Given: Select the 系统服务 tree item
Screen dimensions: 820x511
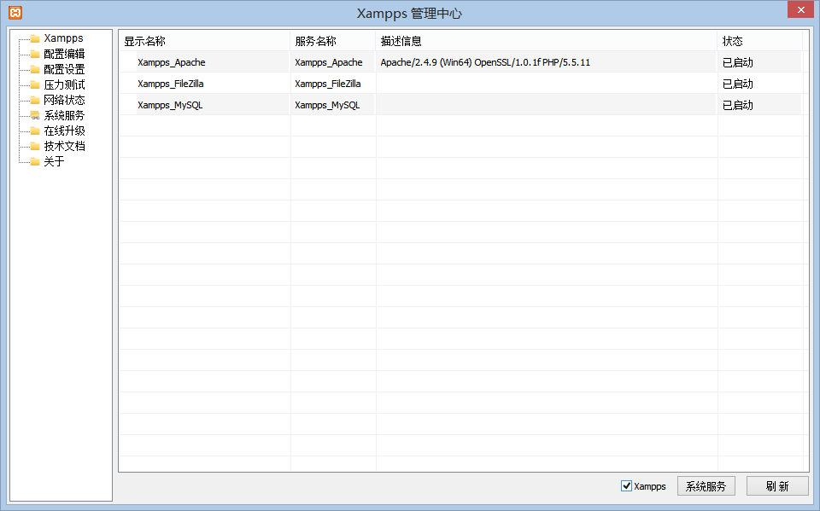Looking at the screenshot, I should coord(64,115).
